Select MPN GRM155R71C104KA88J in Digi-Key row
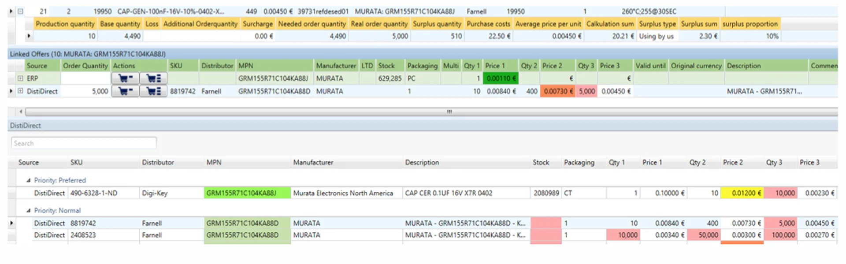Viewport: 846px width, 264px height. click(247, 193)
